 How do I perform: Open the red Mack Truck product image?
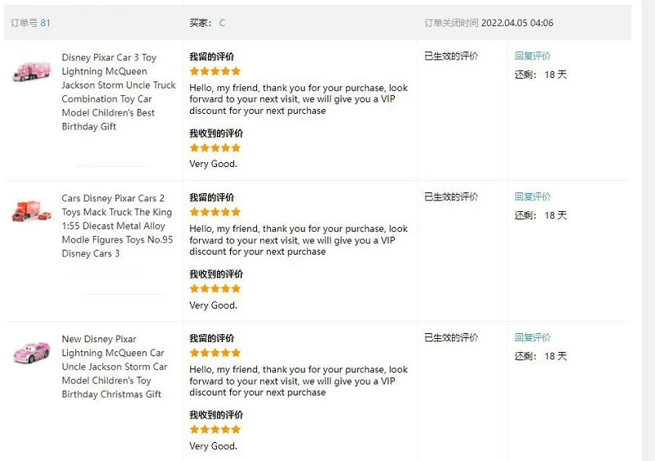click(x=31, y=211)
